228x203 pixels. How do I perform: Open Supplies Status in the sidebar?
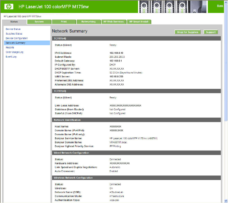tap(14, 34)
